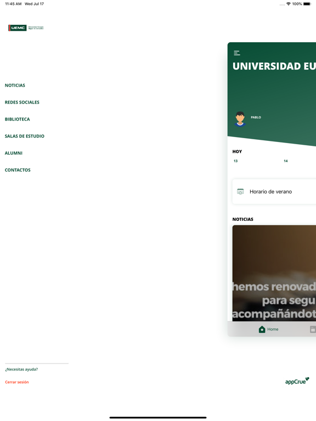Tap Cerrar sesión to log out

[17, 382]
